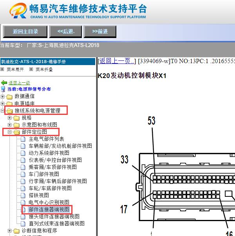Click the 数据通信 folder icon

pyautogui.click(x=9, y=97)
